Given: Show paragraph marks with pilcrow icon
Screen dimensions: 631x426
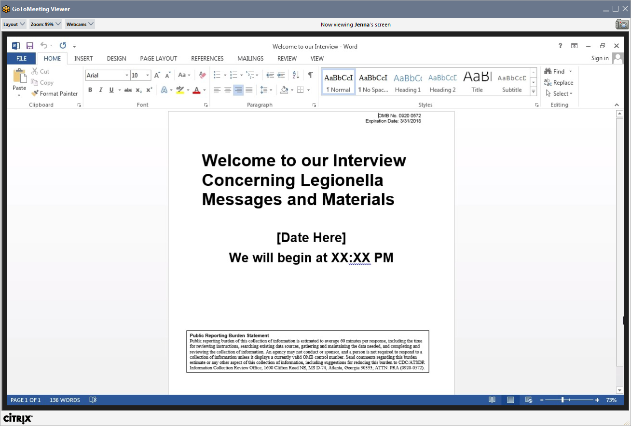Looking at the screenshot, I should pos(310,75).
